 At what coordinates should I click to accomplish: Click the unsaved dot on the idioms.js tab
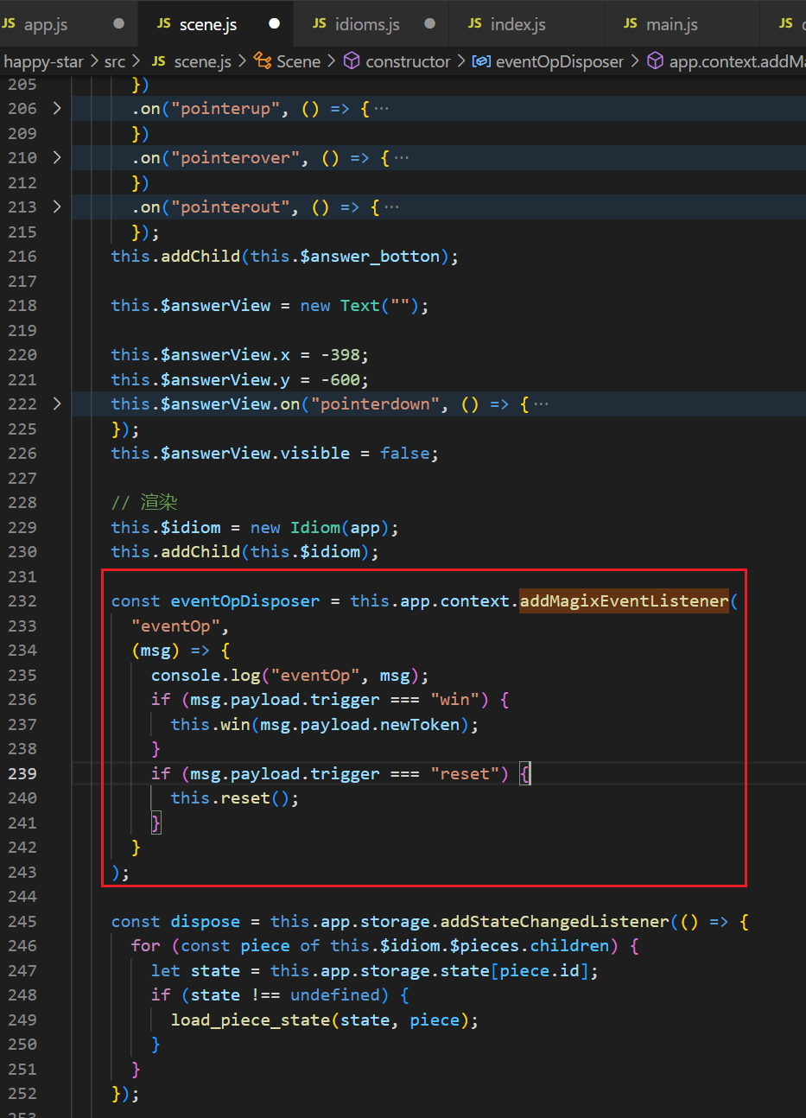click(429, 24)
